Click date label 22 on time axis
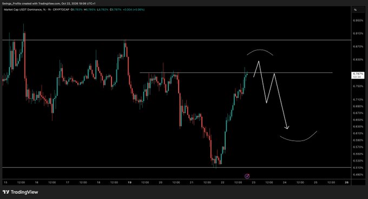This screenshot has height=199, width=368. click(x=222, y=182)
